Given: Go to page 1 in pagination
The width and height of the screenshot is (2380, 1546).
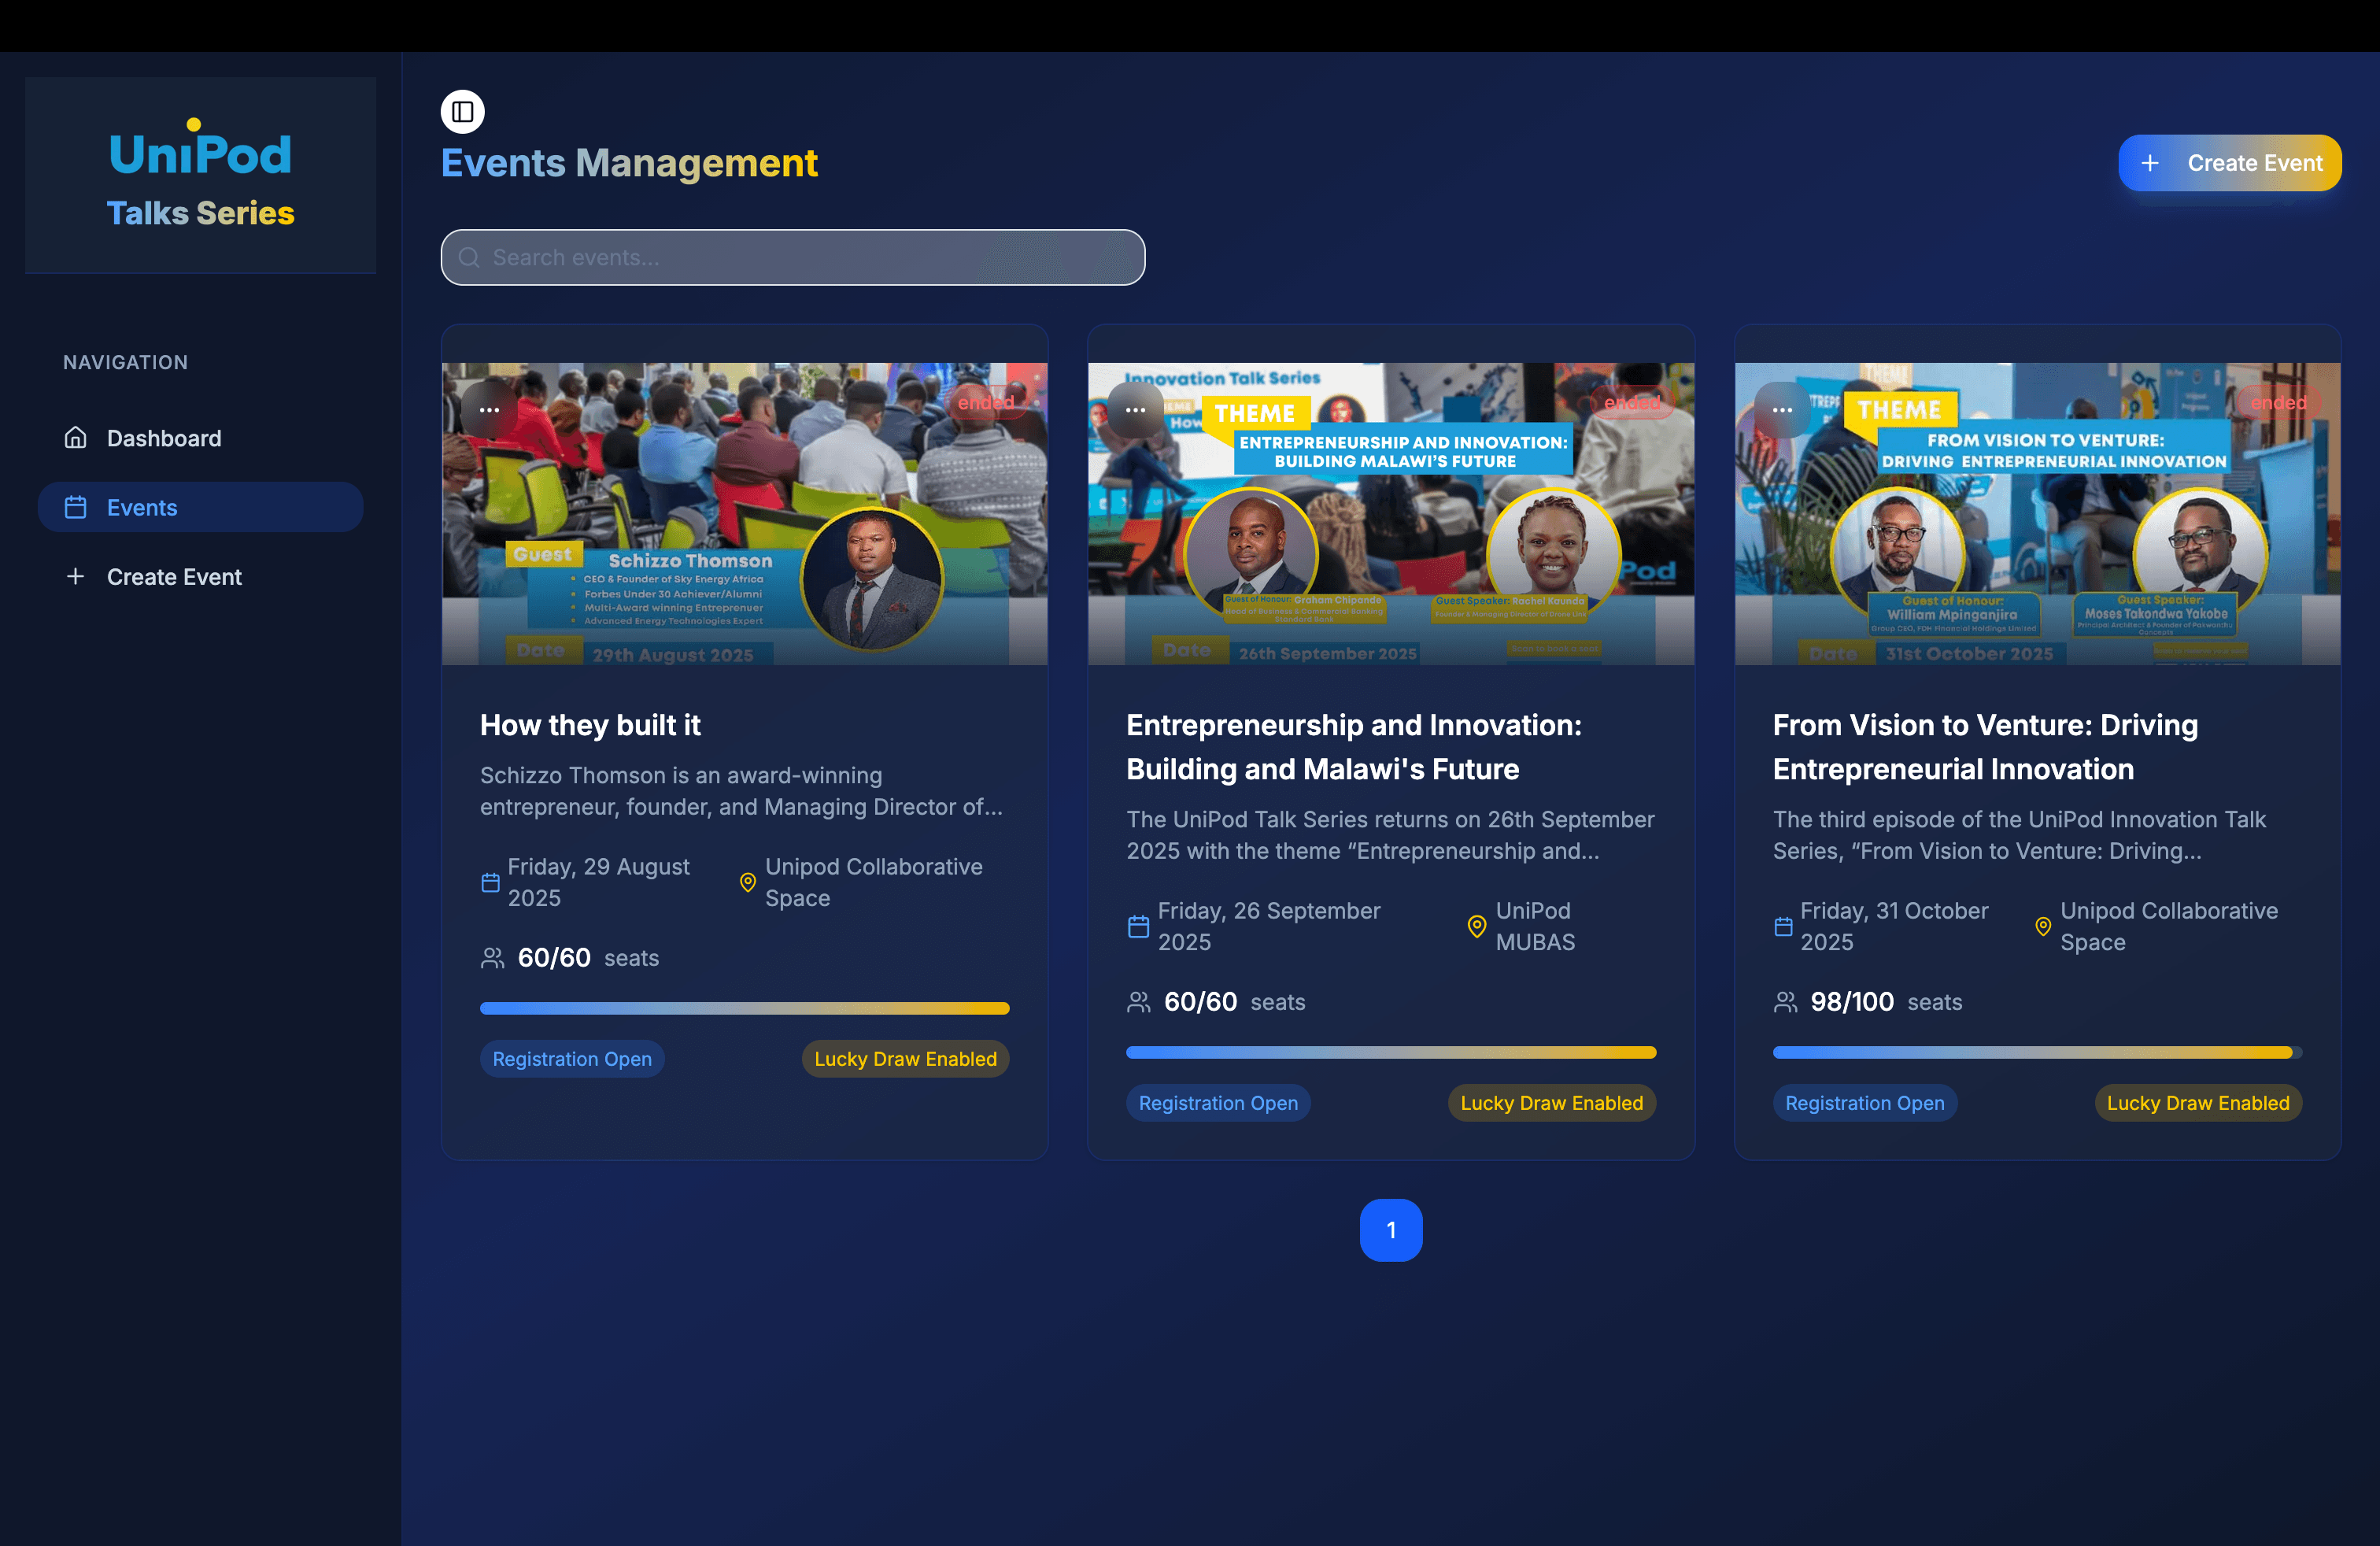Looking at the screenshot, I should pos(1390,1230).
